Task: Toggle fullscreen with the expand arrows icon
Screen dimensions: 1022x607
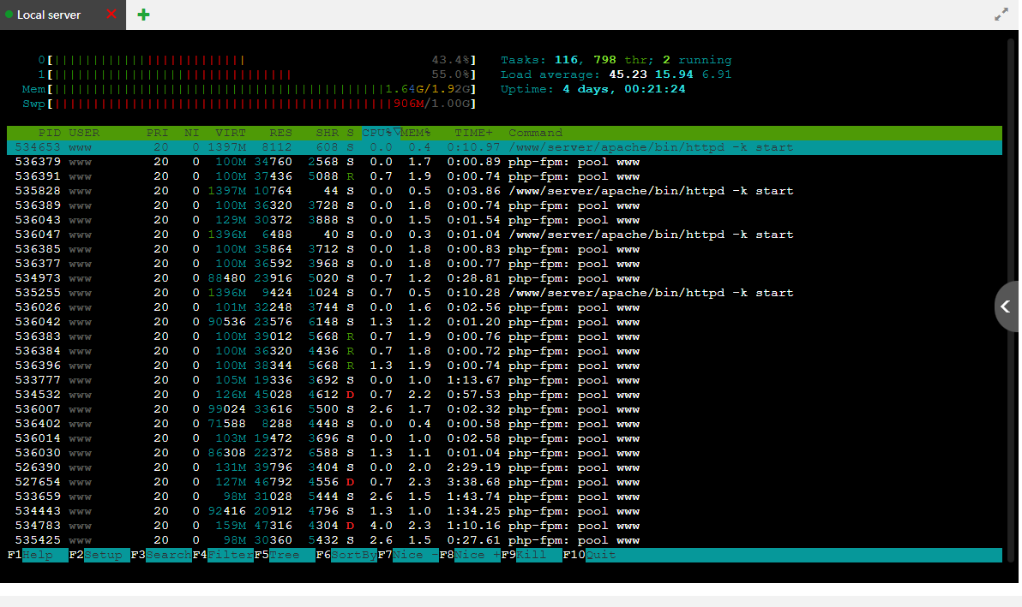Action: pos(1001,15)
